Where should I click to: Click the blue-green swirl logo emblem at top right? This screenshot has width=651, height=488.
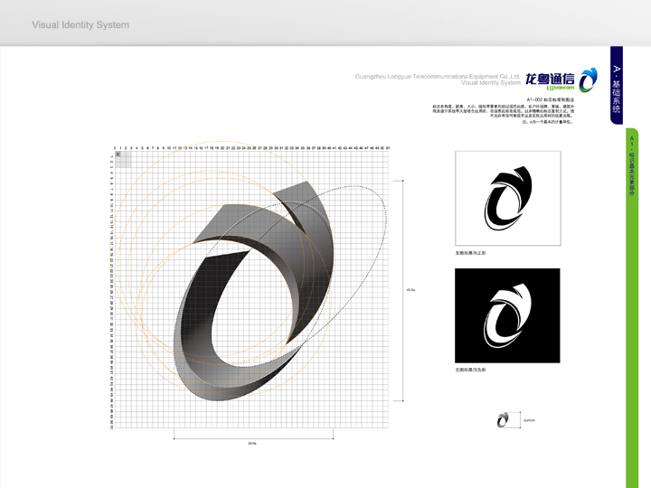click(589, 80)
